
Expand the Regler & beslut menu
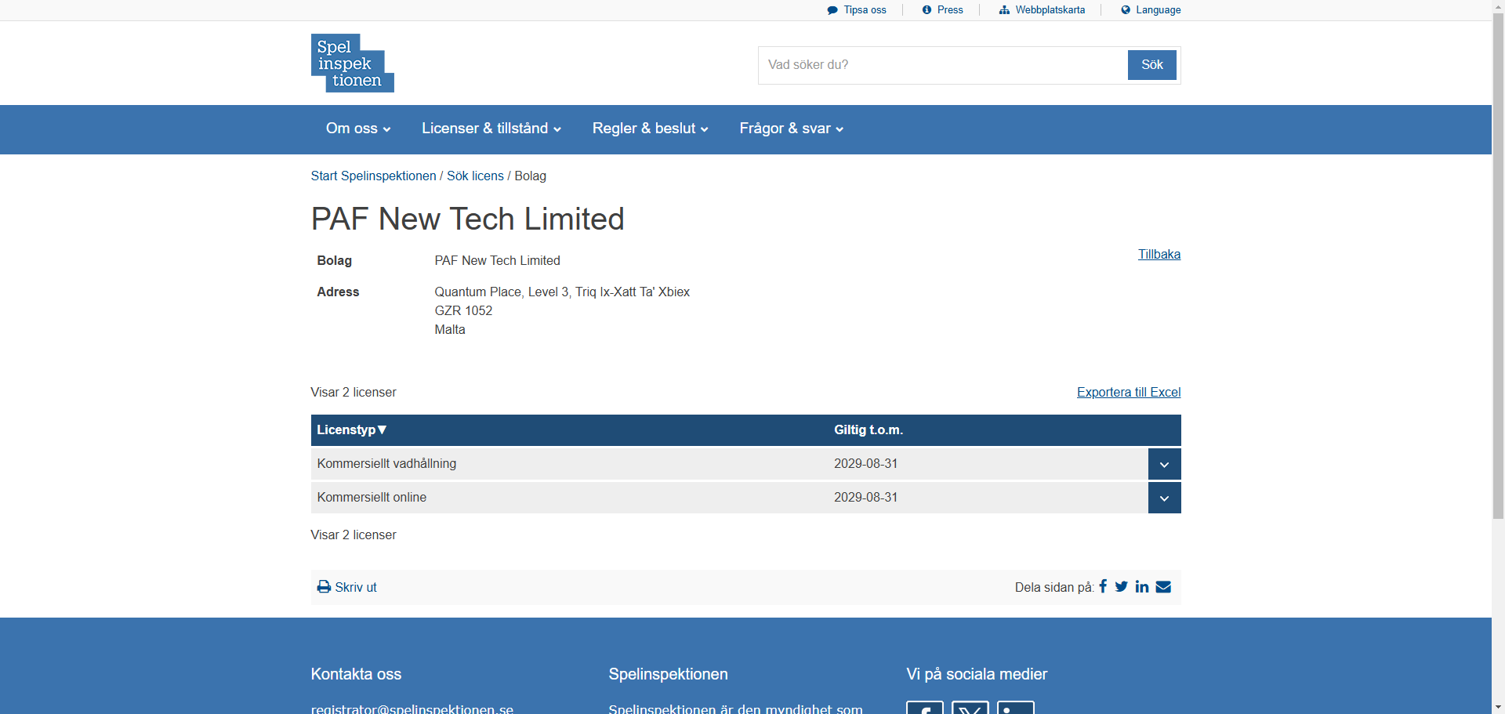click(x=650, y=129)
